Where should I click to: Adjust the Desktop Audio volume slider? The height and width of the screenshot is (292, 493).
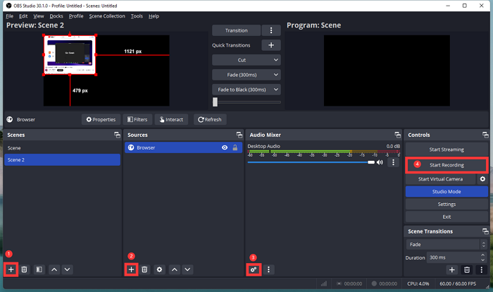click(311, 162)
